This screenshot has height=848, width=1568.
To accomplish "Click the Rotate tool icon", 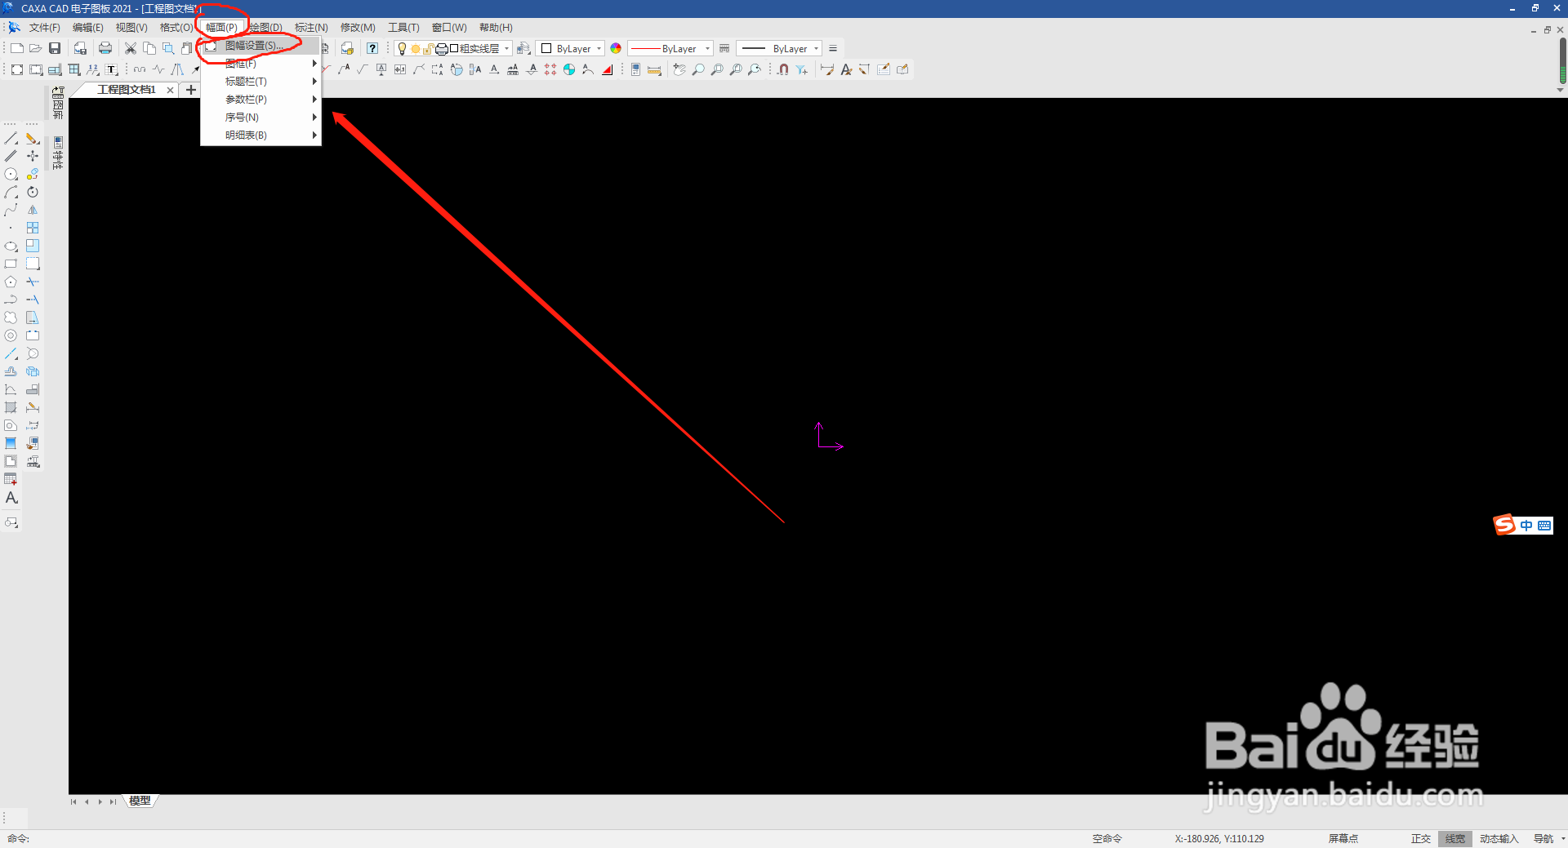I will pos(33,192).
